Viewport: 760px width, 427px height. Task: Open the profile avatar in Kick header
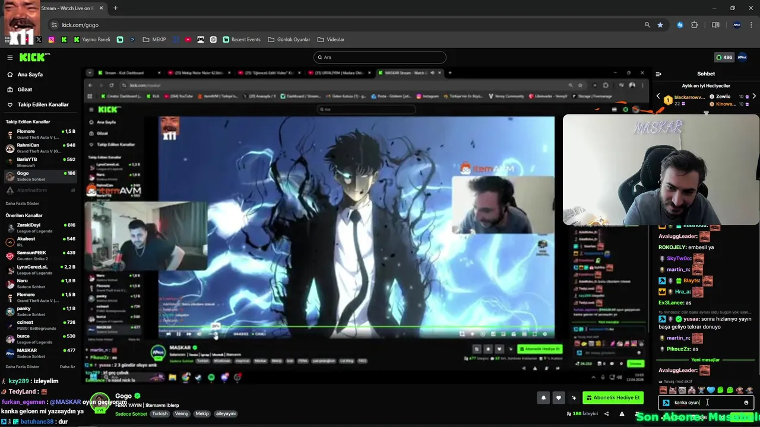(742, 58)
